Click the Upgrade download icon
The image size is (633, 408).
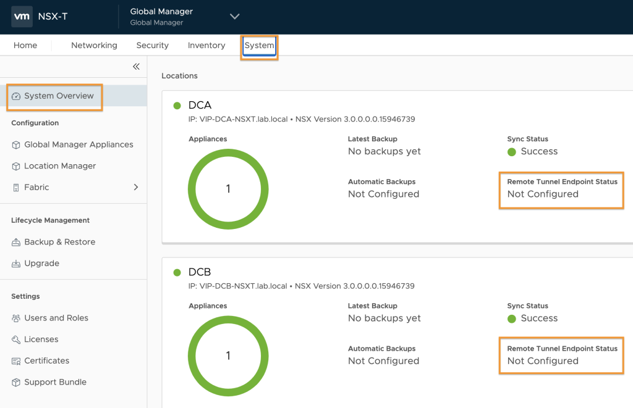[15, 264]
